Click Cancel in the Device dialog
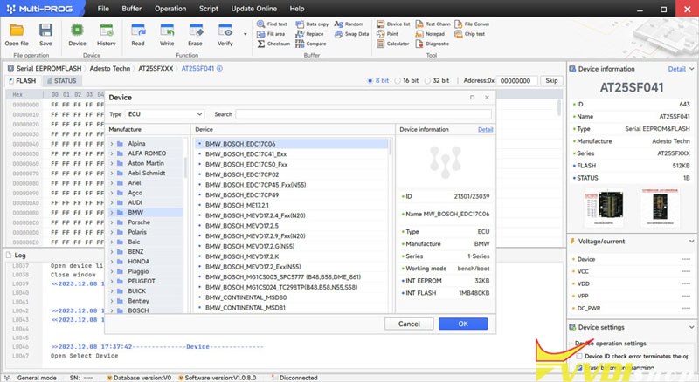699x382 pixels. pos(409,324)
